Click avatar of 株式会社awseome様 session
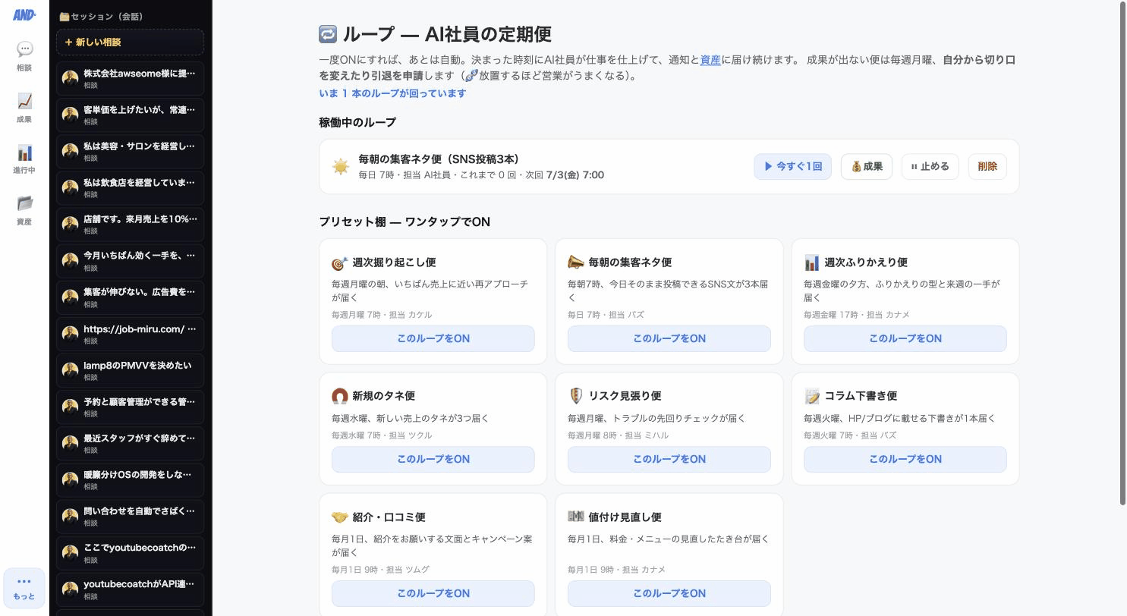 coord(71,78)
